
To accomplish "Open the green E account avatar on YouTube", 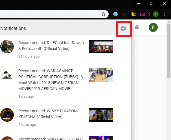I will pos(153,27).
